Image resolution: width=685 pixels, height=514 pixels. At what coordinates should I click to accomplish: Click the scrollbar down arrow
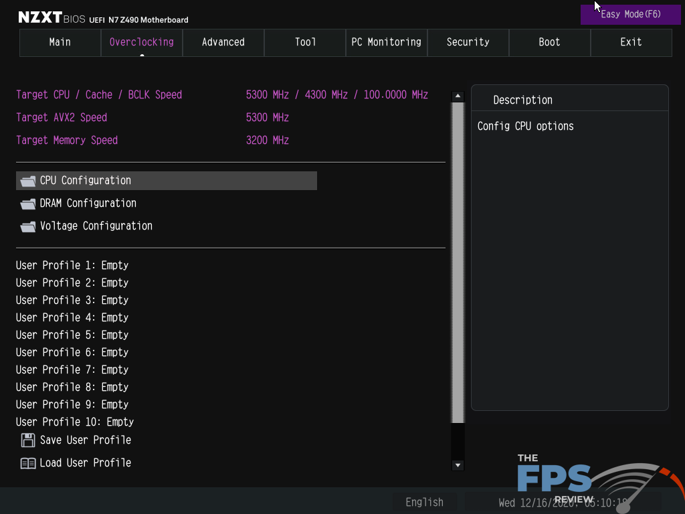click(x=458, y=465)
